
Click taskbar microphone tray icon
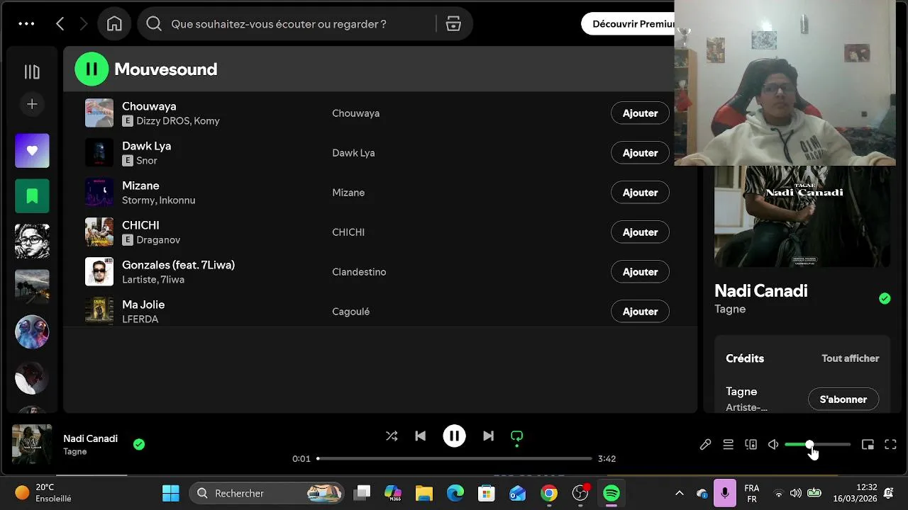(x=724, y=493)
